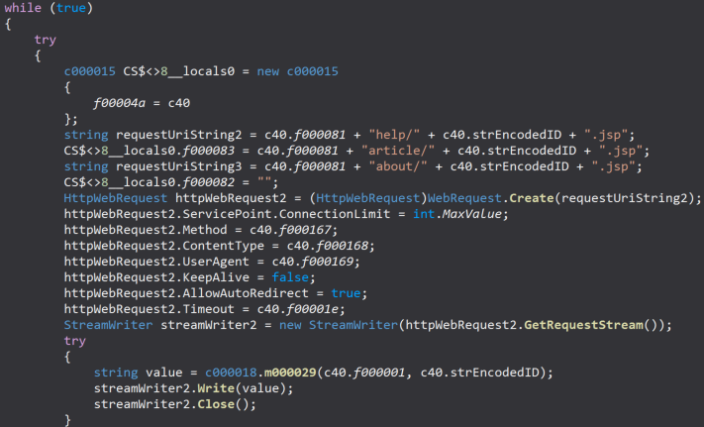This screenshot has width=704, height=427.
Task: Click 'new c000015' object creation
Action: [297, 71]
